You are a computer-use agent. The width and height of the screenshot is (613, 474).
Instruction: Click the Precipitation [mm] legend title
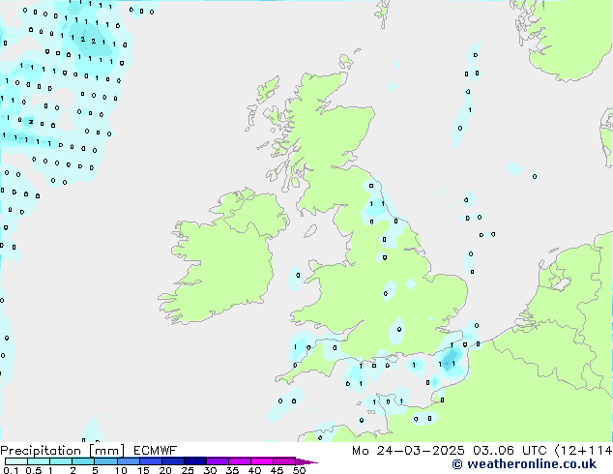pyautogui.click(x=62, y=450)
